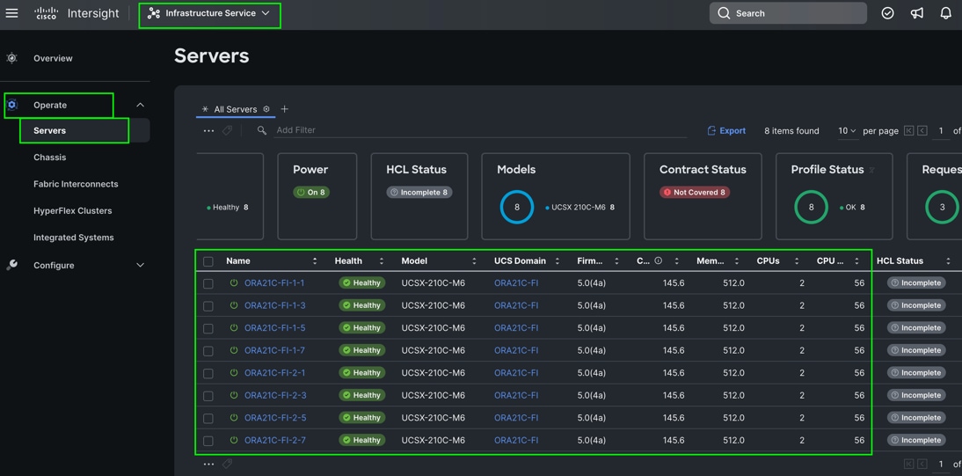
Task: Click the tag icon above the table
Action: point(227,130)
